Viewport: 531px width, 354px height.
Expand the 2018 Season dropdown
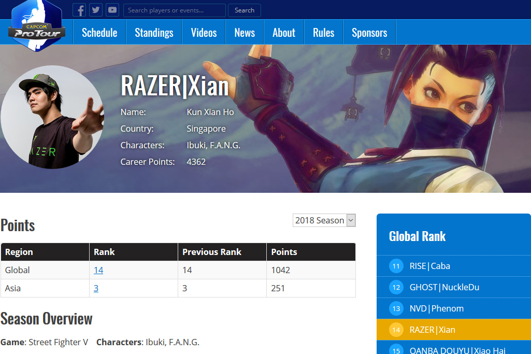(324, 220)
